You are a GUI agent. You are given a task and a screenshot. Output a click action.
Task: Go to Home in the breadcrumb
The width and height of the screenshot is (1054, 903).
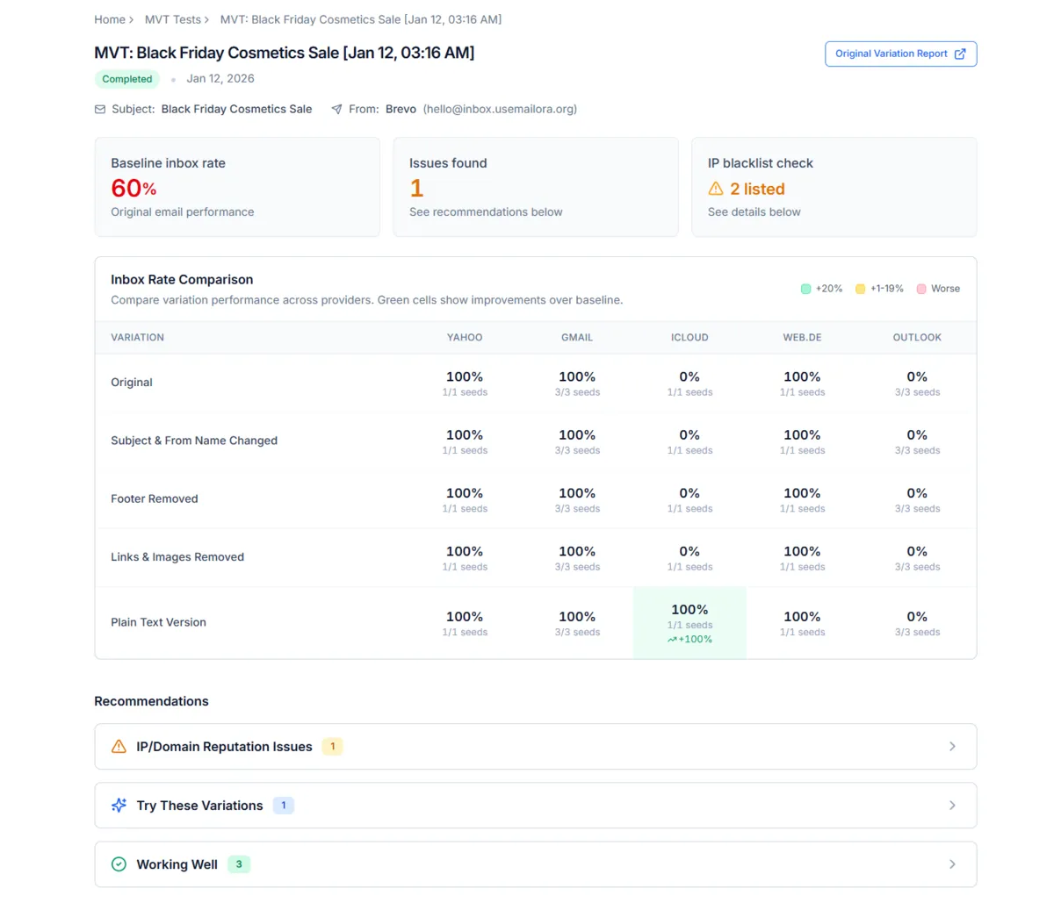point(110,19)
